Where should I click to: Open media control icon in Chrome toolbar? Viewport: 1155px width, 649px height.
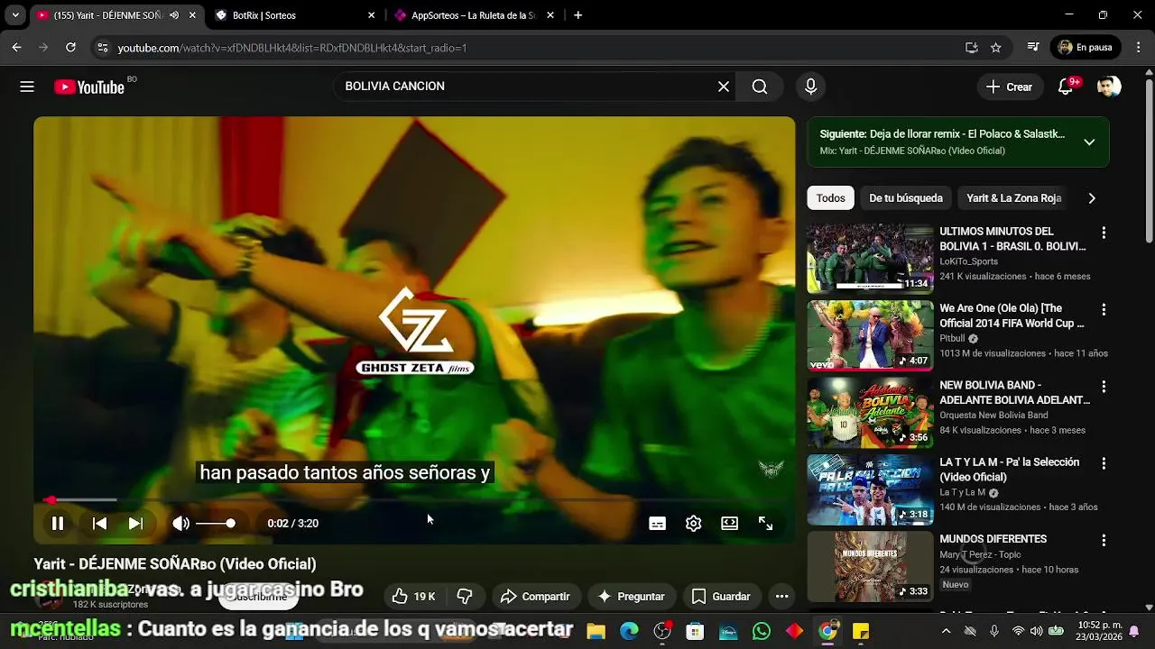tap(1034, 47)
